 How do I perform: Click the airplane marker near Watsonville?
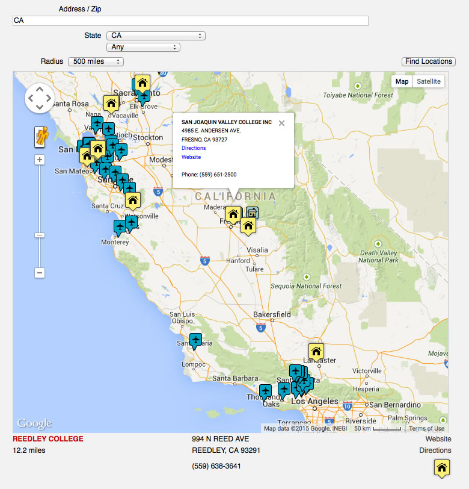132,223
